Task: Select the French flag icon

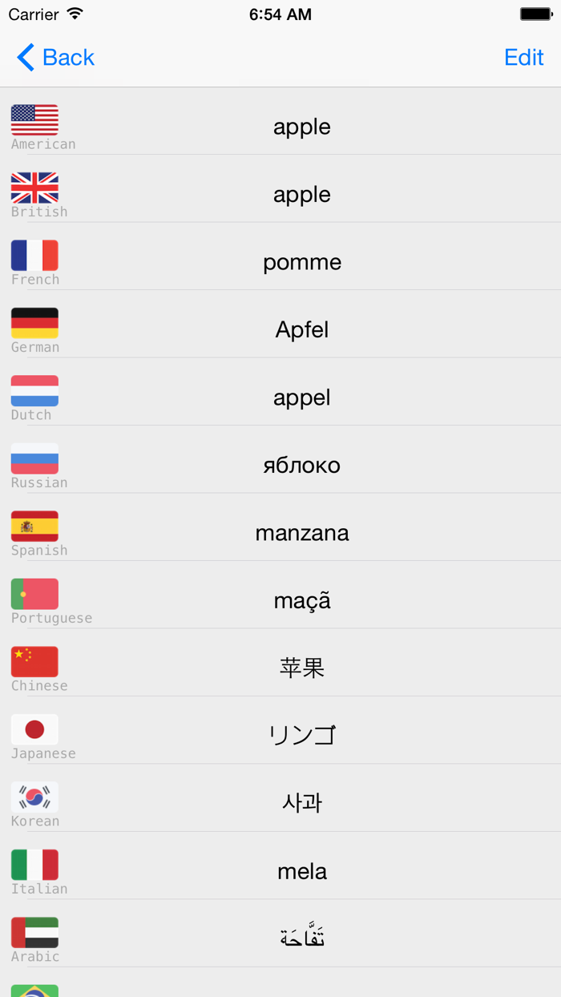Action: (x=34, y=253)
